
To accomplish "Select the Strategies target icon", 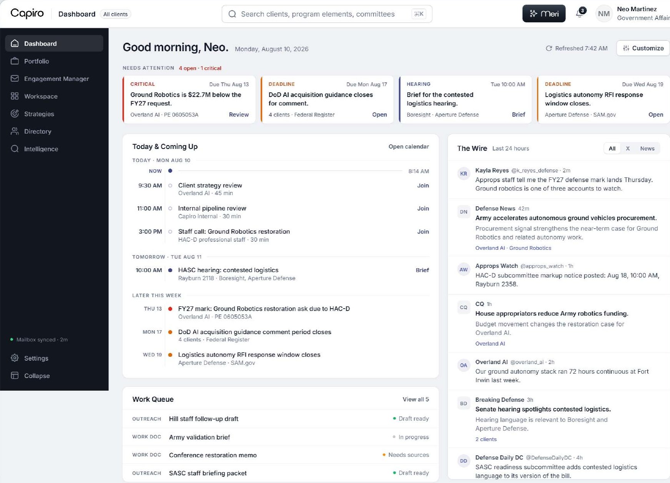I will tap(15, 114).
